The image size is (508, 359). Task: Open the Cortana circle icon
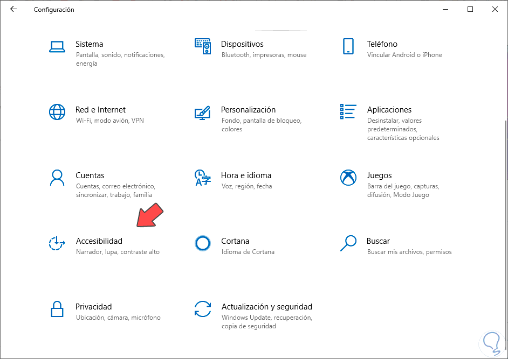203,243
